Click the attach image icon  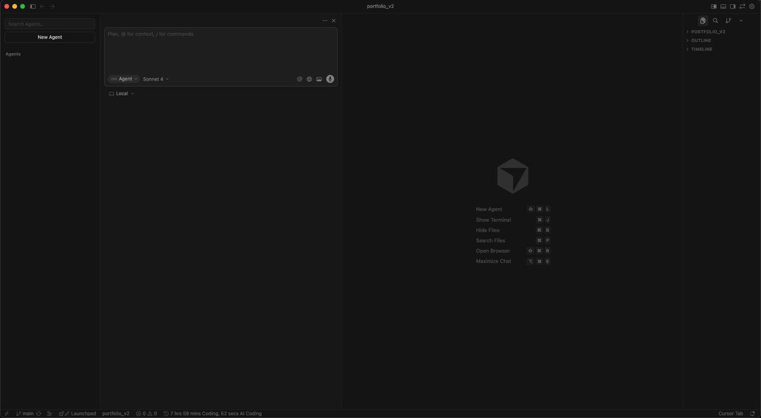pyautogui.click(x=319, y=79)
